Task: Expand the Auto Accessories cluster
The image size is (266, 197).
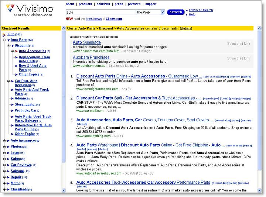Action: point(13,51)
